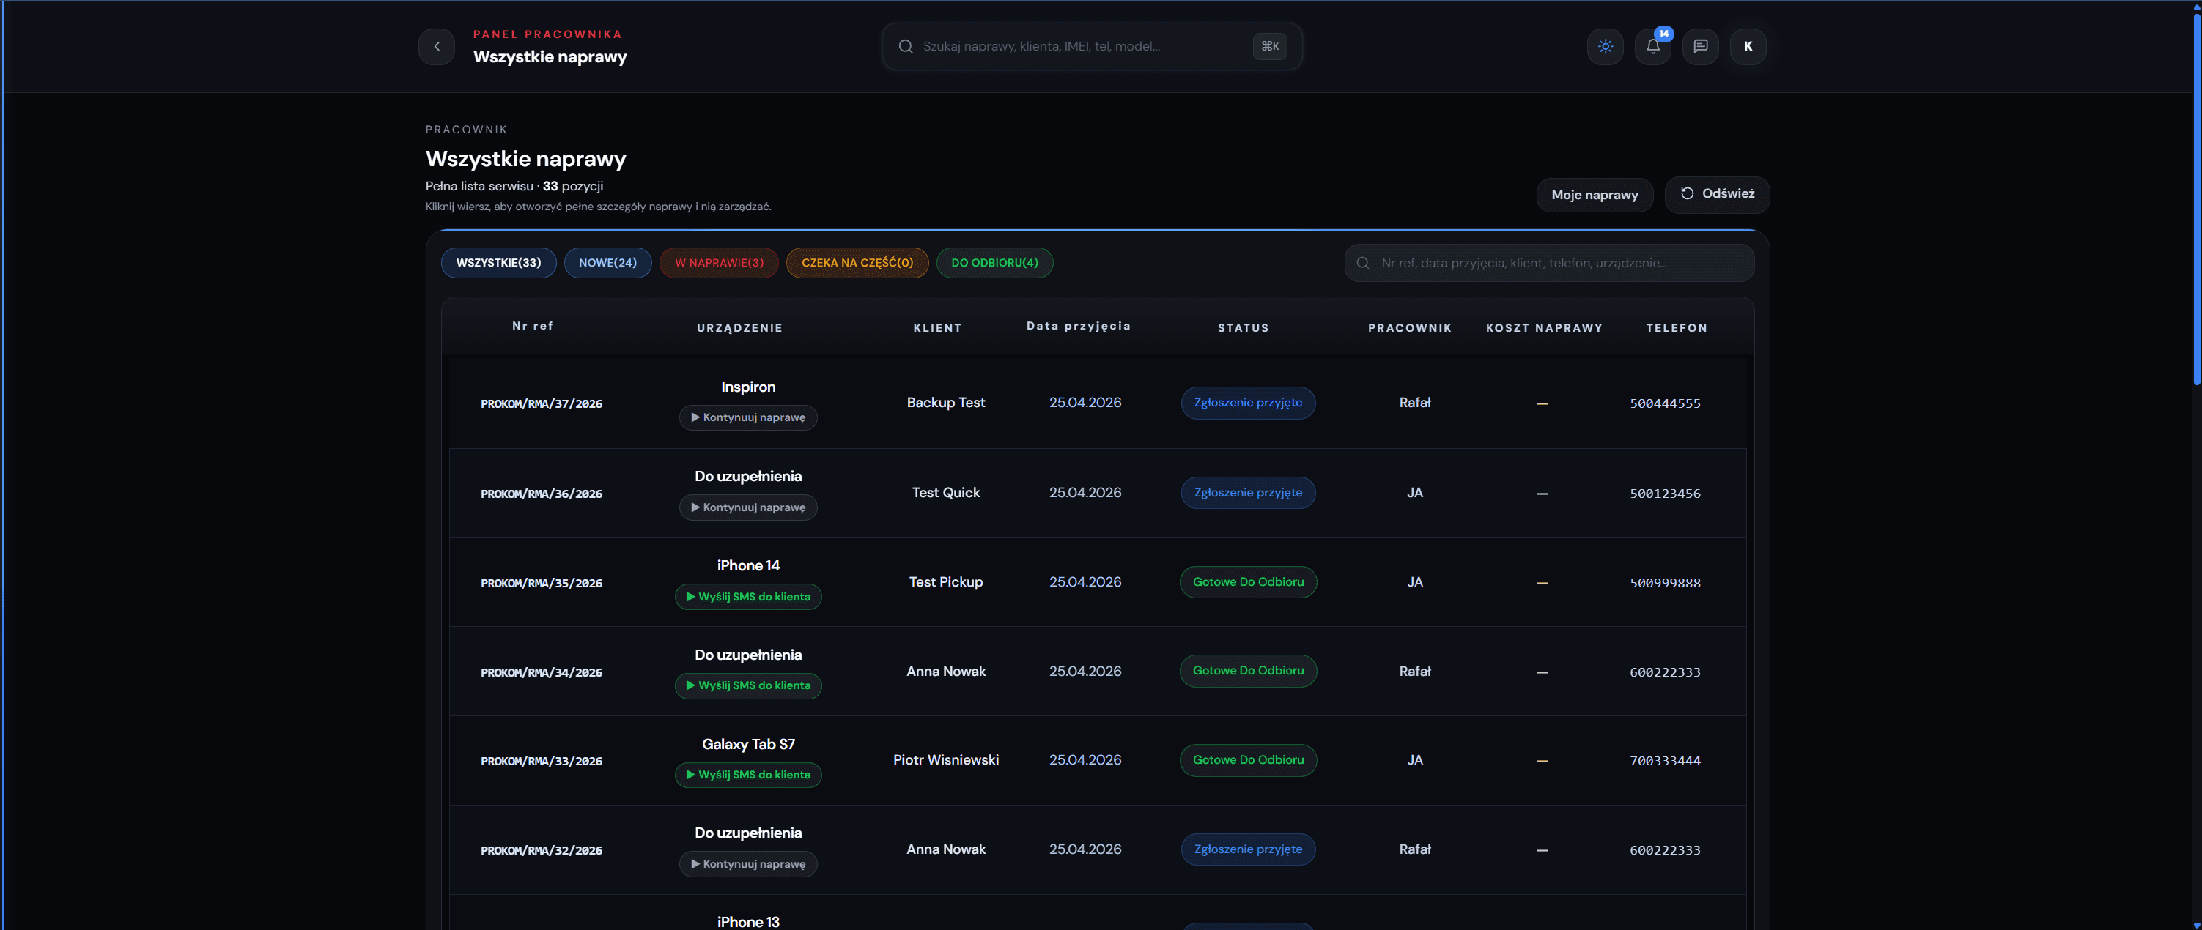Open the messages chat icon
The width and height of the screenshot is (2202, 930).
(x=1700, y=46)
